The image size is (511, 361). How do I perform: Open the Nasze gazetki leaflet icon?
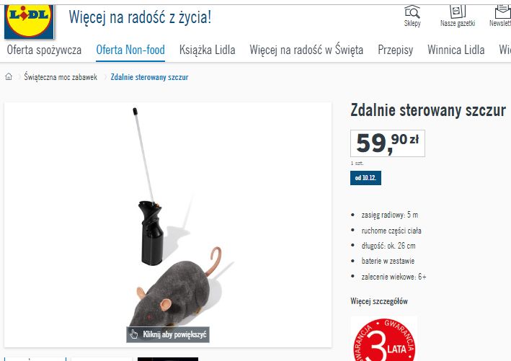point(458,12)
